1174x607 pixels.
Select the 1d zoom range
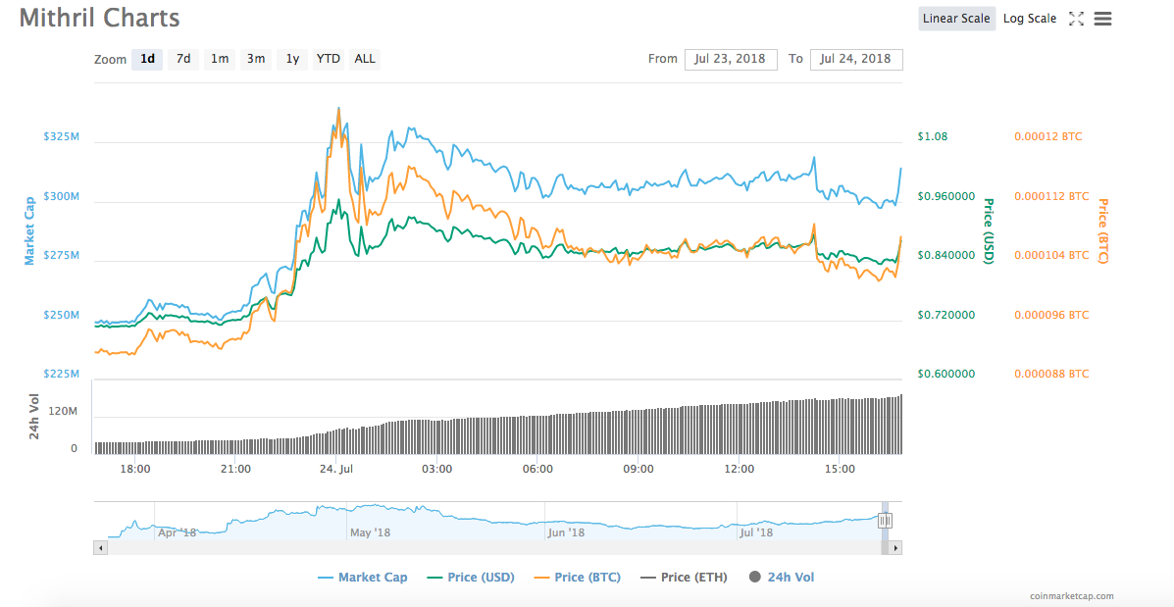coord(147,59)
